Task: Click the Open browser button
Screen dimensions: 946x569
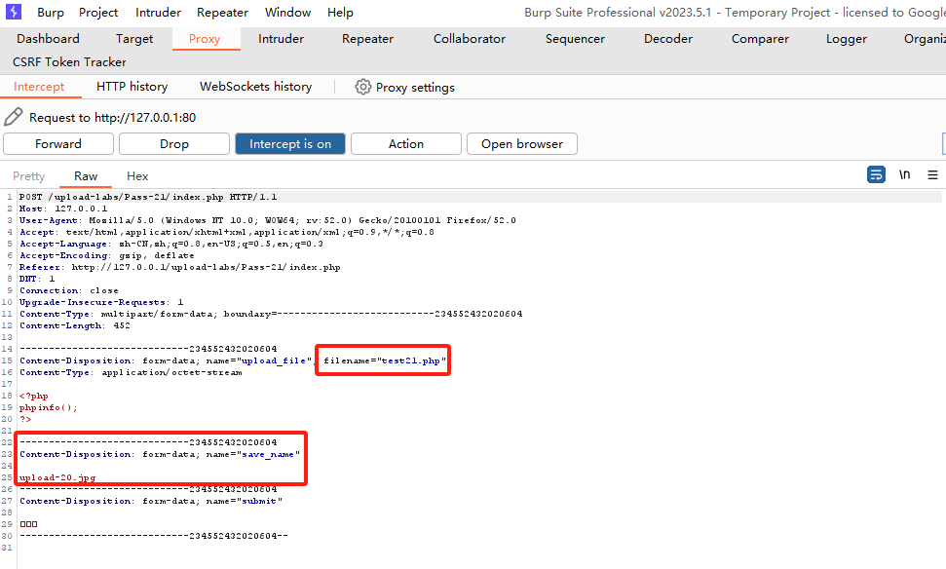Action: pyautogui.click(x=522, y=143)
